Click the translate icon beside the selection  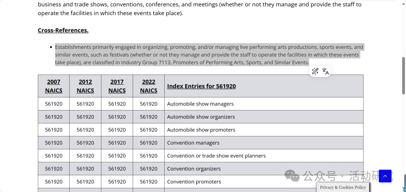click(x=326, y=71)
